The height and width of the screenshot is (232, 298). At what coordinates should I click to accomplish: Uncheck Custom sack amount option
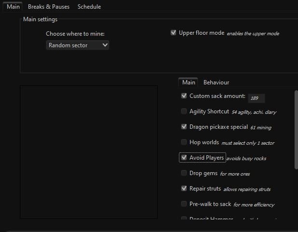[x=184, y=96]
